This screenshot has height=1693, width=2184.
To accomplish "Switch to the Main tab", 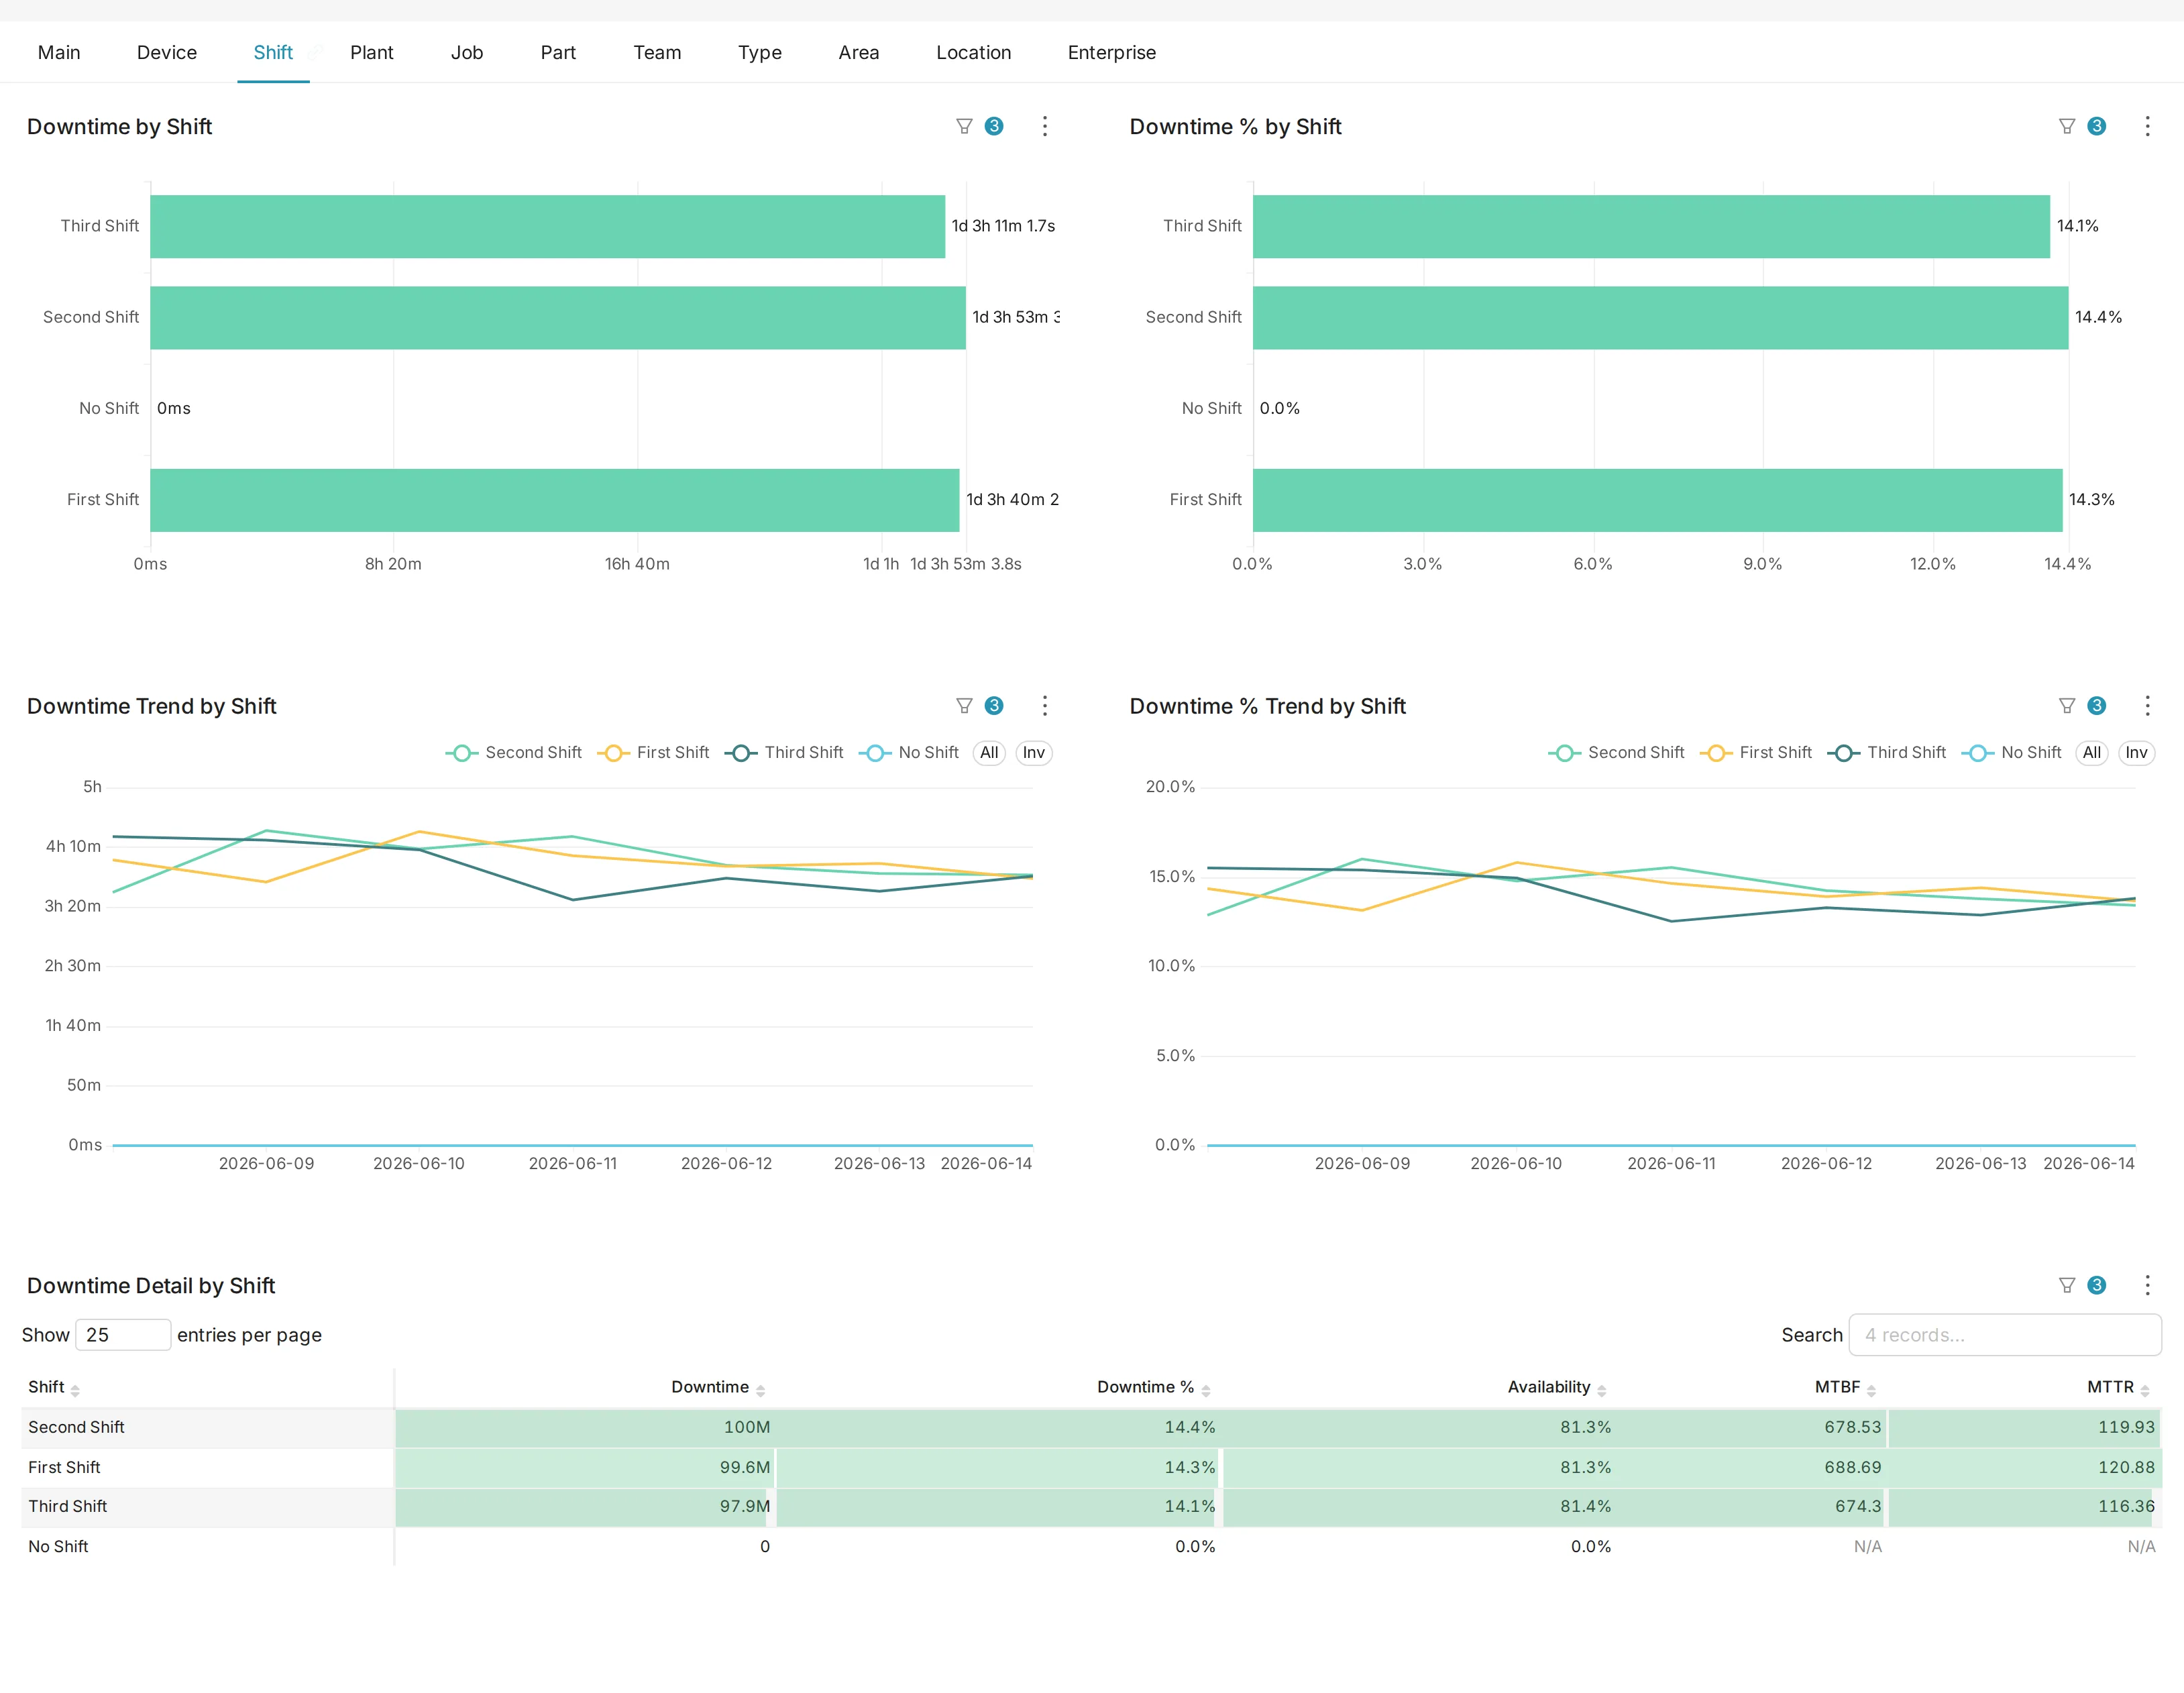I will coord(59,53).
